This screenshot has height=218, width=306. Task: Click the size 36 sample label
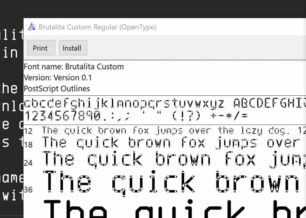pos(28,190)
